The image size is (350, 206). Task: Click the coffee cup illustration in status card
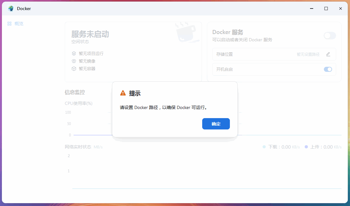pos(186,32)
